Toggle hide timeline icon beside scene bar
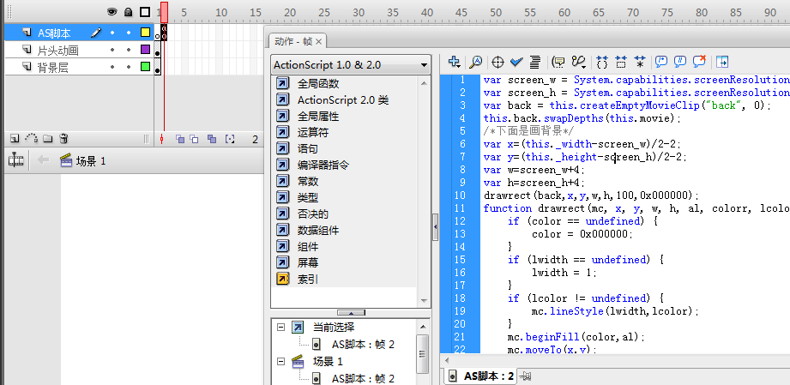 pyautogui.click(x=16, y=160)
